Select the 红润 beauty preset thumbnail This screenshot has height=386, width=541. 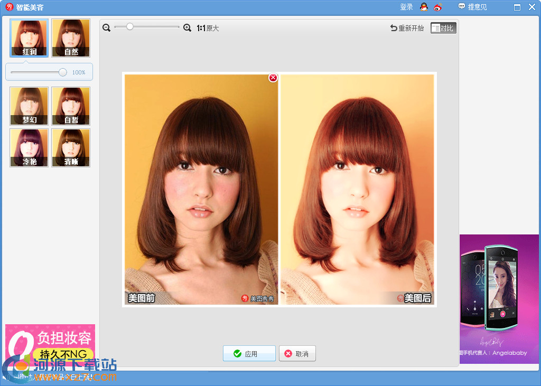point(29,38)
